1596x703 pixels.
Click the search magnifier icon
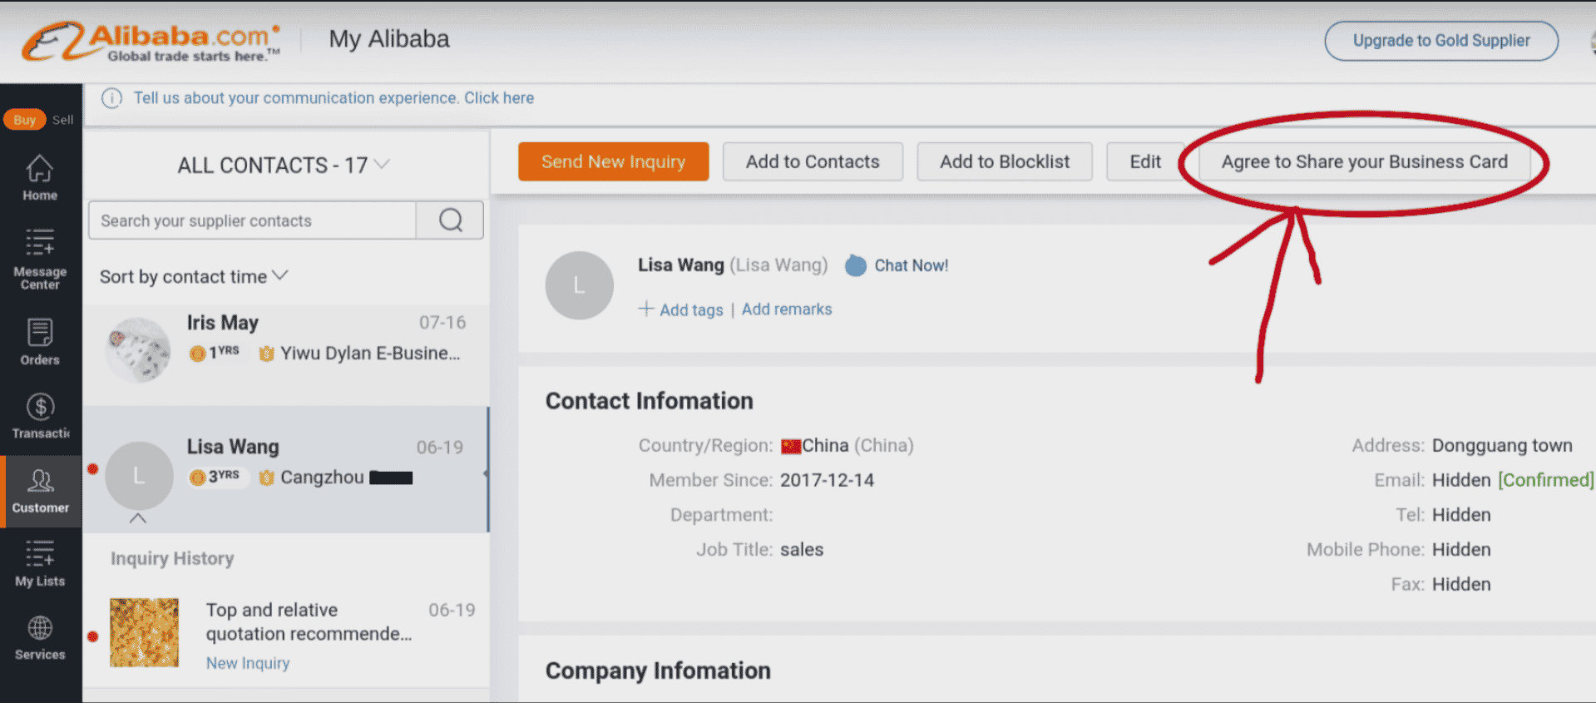(x=450, y=220)
